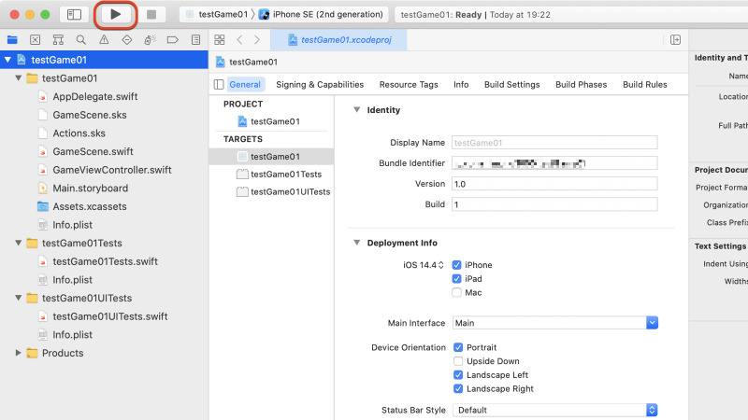Switch to the General tab
The image size is (748, 420).
tap(245, 85)
